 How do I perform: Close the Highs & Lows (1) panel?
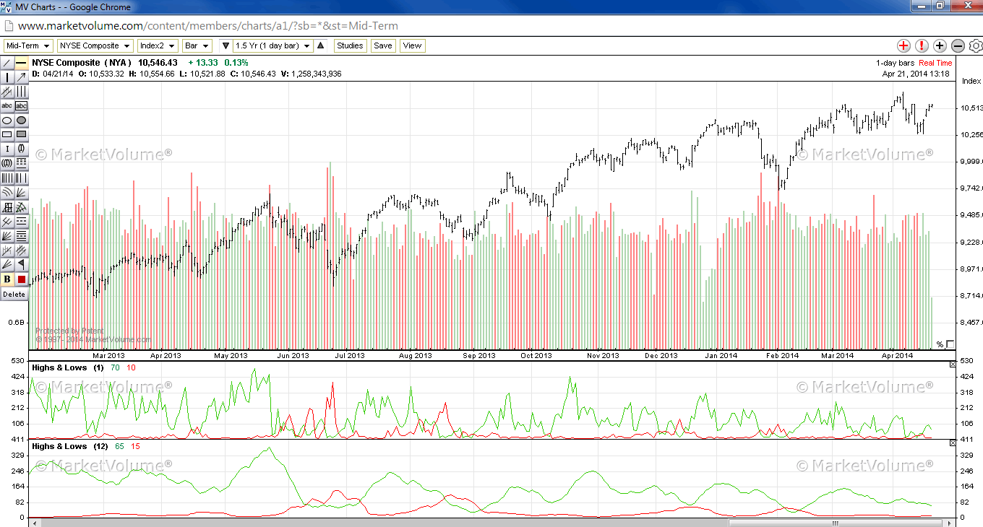[x=952, y=365]
